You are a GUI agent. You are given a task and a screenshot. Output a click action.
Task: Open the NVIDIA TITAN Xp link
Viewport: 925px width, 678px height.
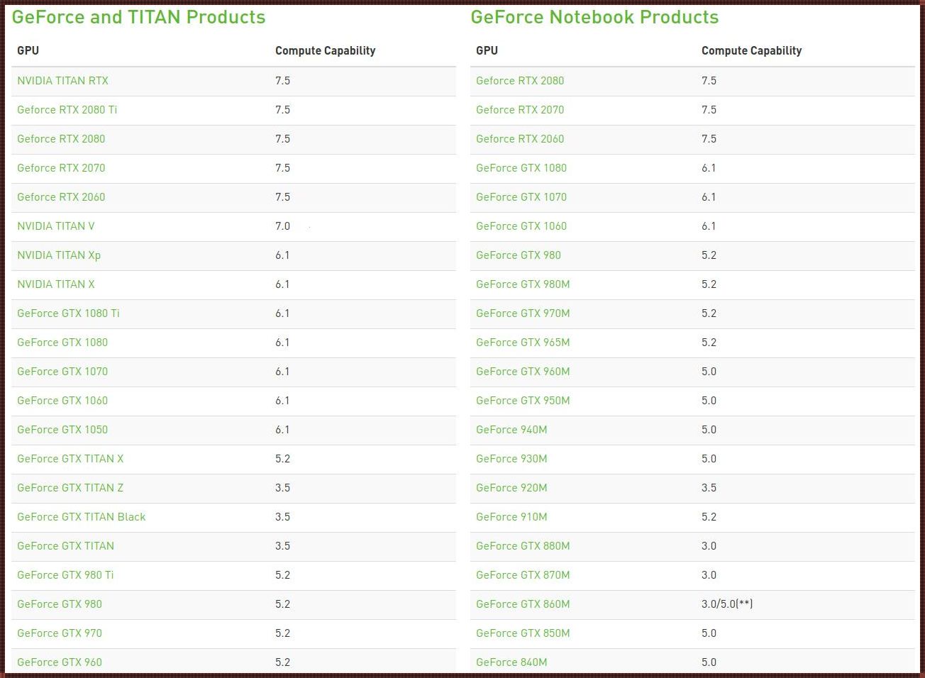pos(59,255)
